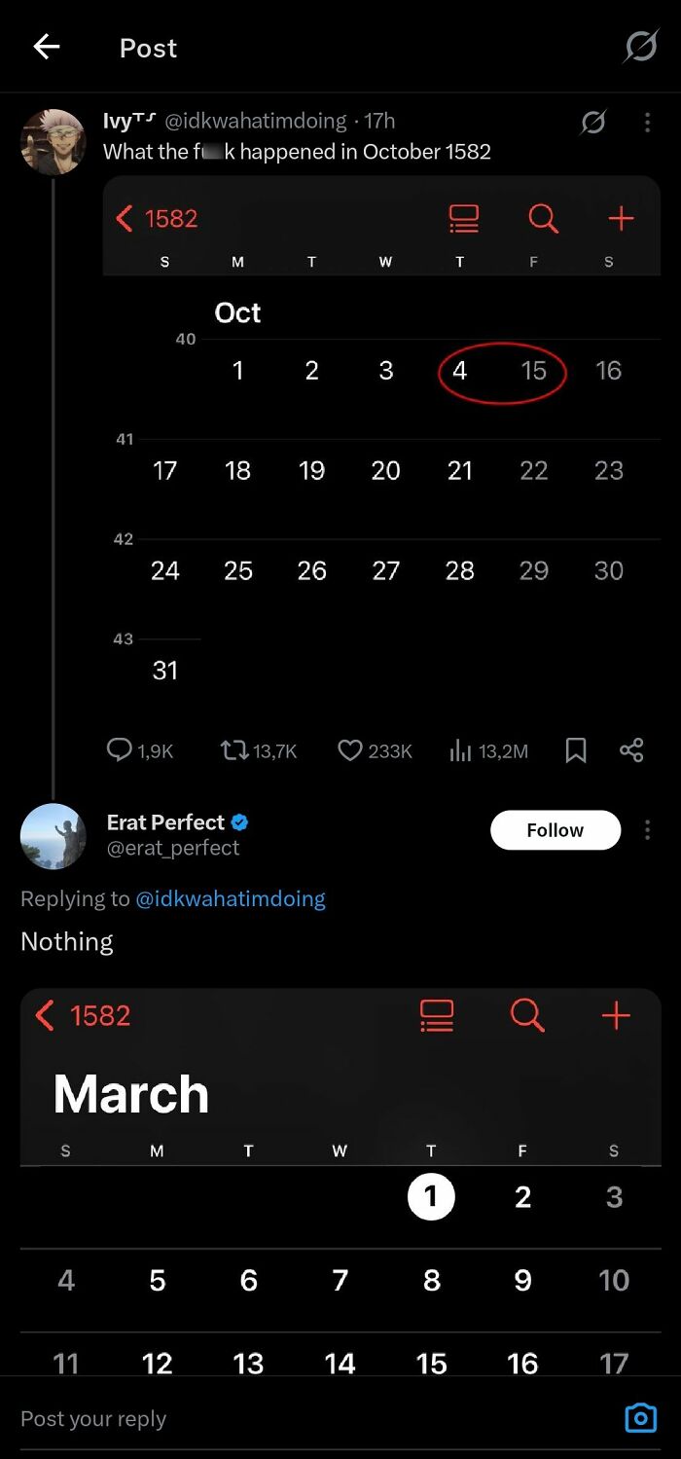Viewport: 681px width, 1459px height.
Task: Open the three-dot menu on Erat Perfect's reply
Action: (648, 829)
